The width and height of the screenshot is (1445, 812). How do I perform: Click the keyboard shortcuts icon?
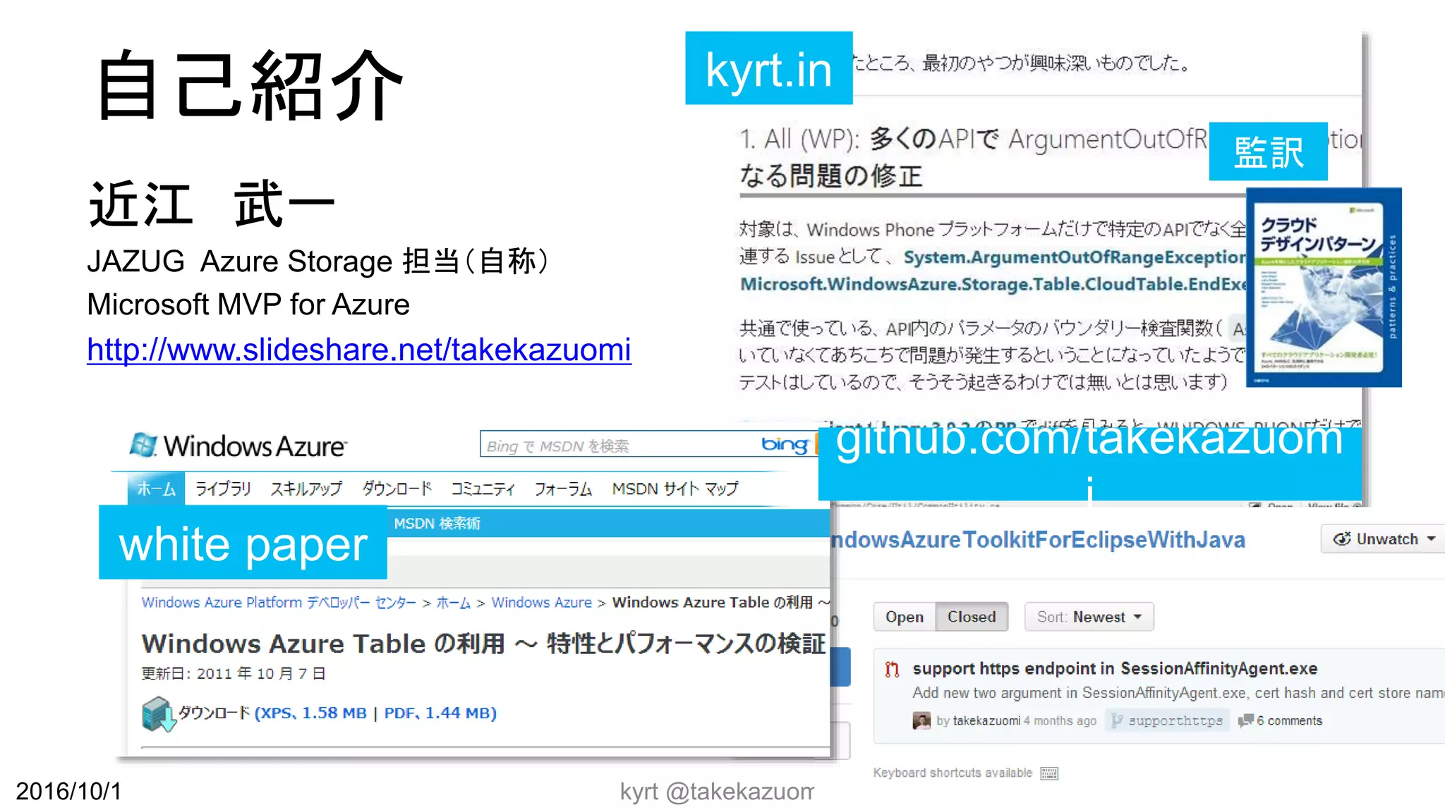pyautogui.click(x=1049, y=773)
